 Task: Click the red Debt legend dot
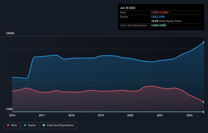(x=8, y=125)
